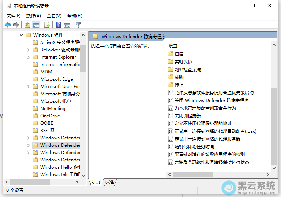Click the Back arrow toolbar icon

8,25
